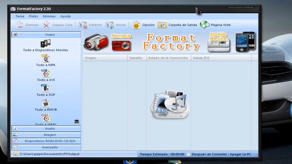Click the black smartphones banner image

pos(245,41)
